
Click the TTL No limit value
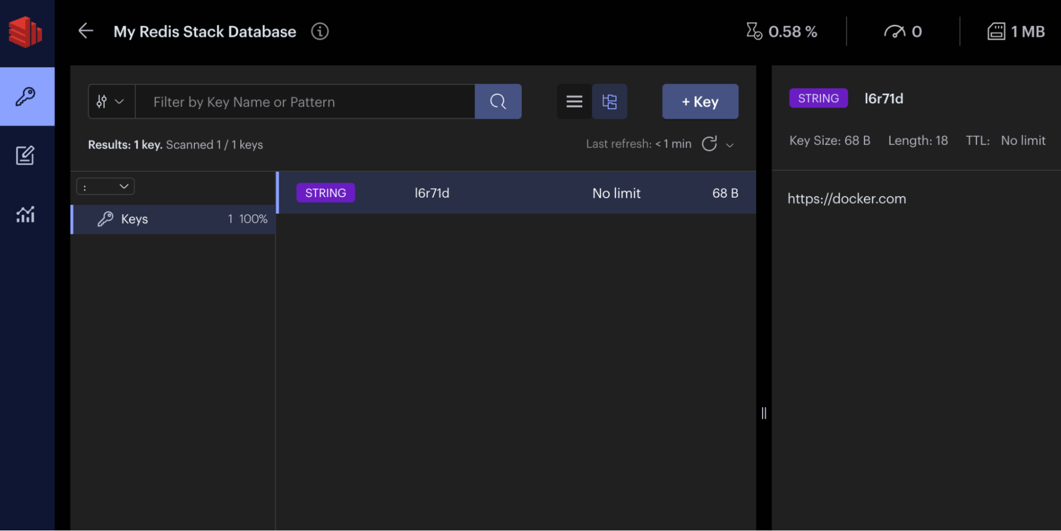pos(1022,140)
